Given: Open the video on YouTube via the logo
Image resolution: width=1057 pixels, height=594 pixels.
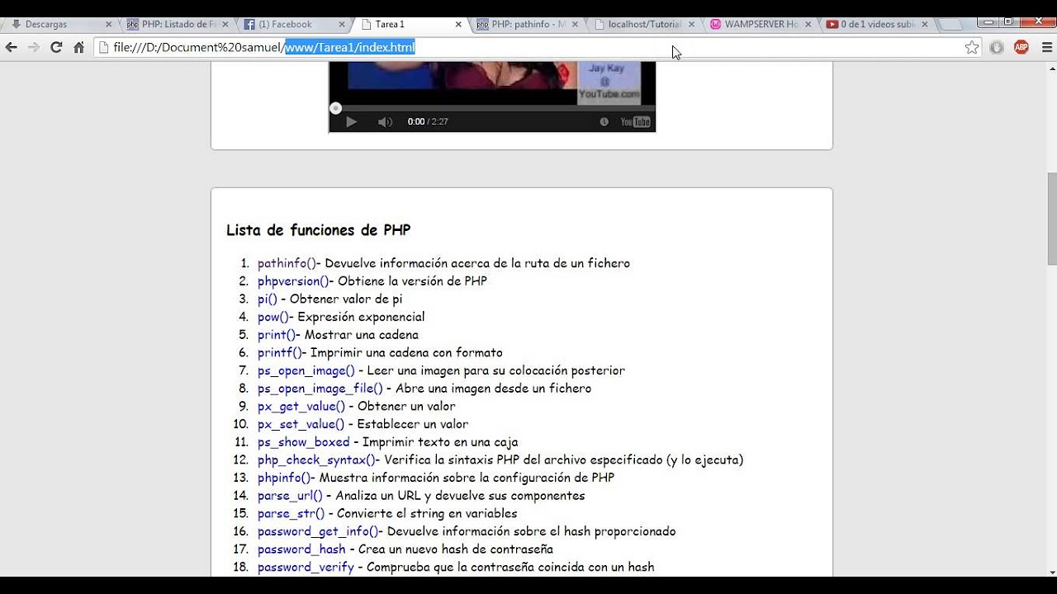Looking at the screenshot, I should [x=635, y=122].
